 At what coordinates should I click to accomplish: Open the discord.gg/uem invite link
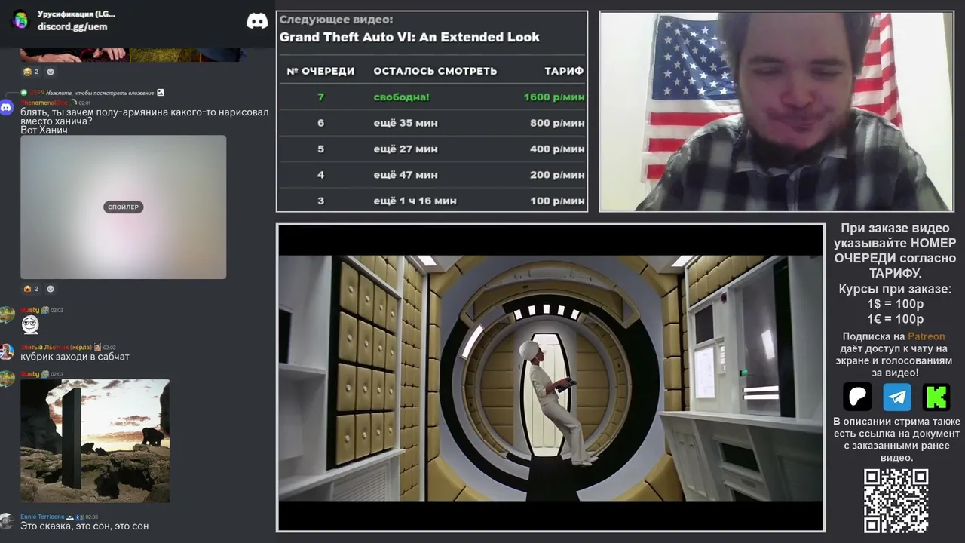click(72, 26)
